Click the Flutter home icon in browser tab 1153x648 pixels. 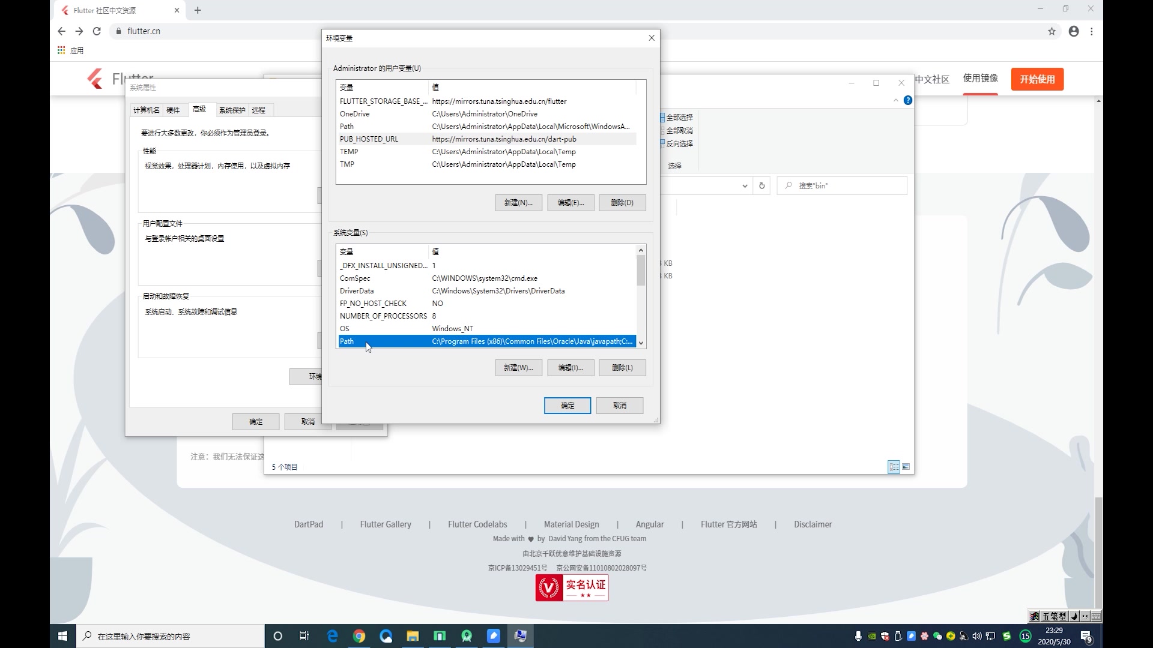click(65, 10)
